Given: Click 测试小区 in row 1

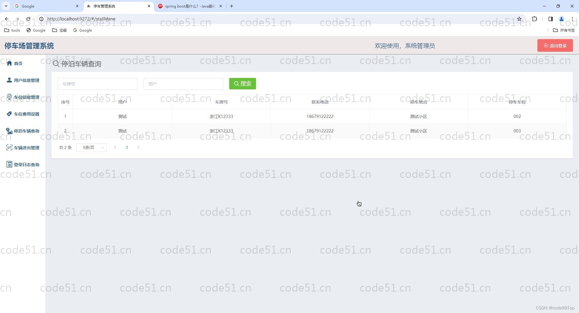Looking at the screenshot, I should (x=419, y=116).
